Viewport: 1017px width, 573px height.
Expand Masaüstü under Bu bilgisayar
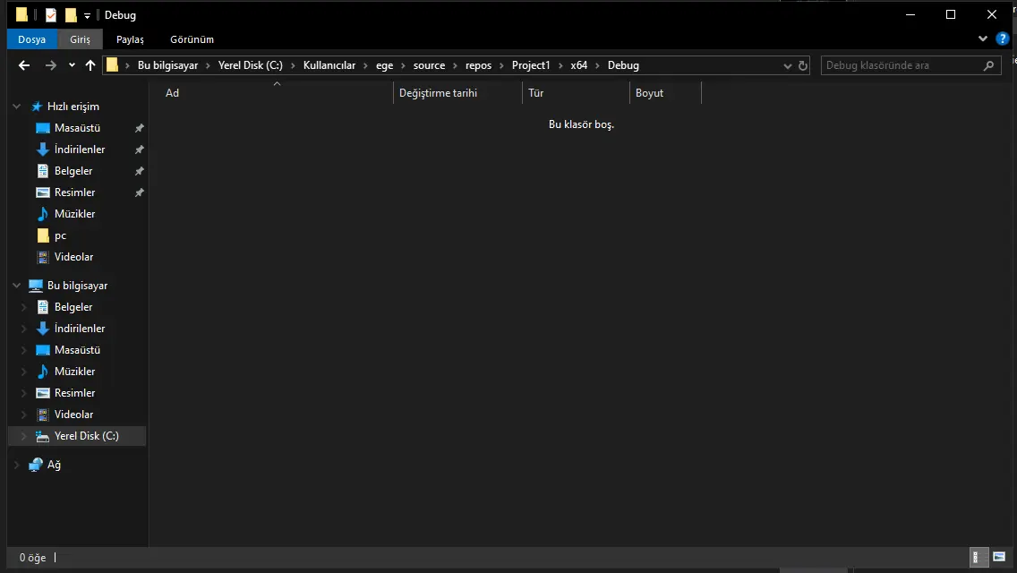(24, 350)
